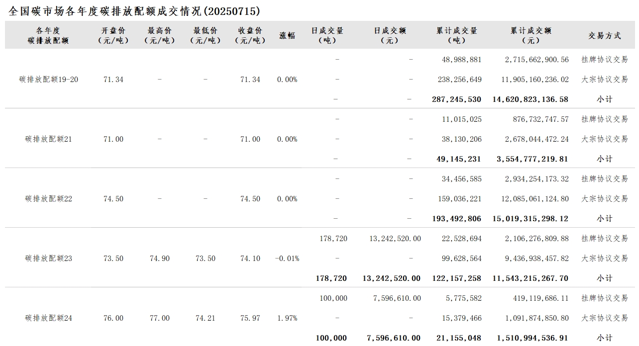Click the 收盘价 column header
Viewport: 639px width, 346px height.
pos(250,35)
